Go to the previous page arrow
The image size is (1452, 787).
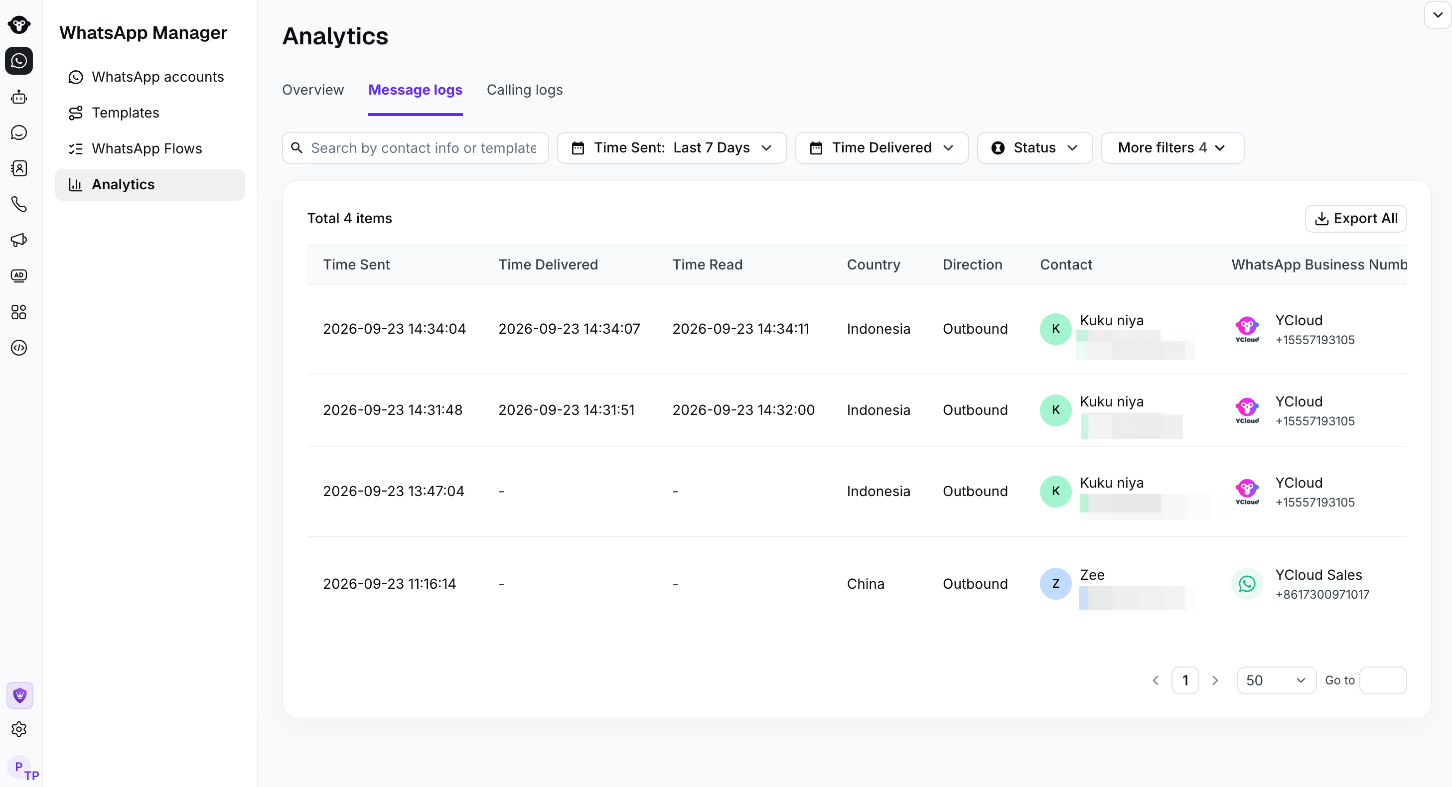coord(1156,680)
